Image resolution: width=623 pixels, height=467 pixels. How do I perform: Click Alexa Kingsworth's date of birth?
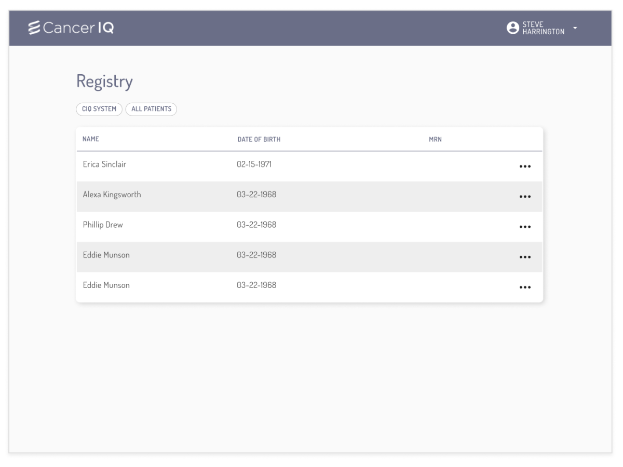(256, 195)
